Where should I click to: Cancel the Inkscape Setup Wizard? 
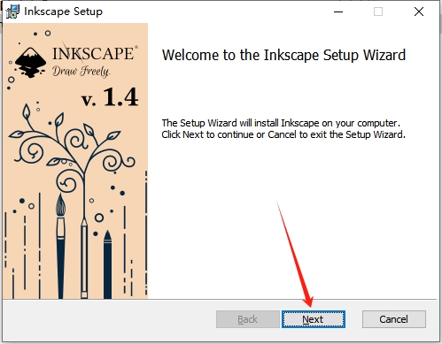pos(394,319)
